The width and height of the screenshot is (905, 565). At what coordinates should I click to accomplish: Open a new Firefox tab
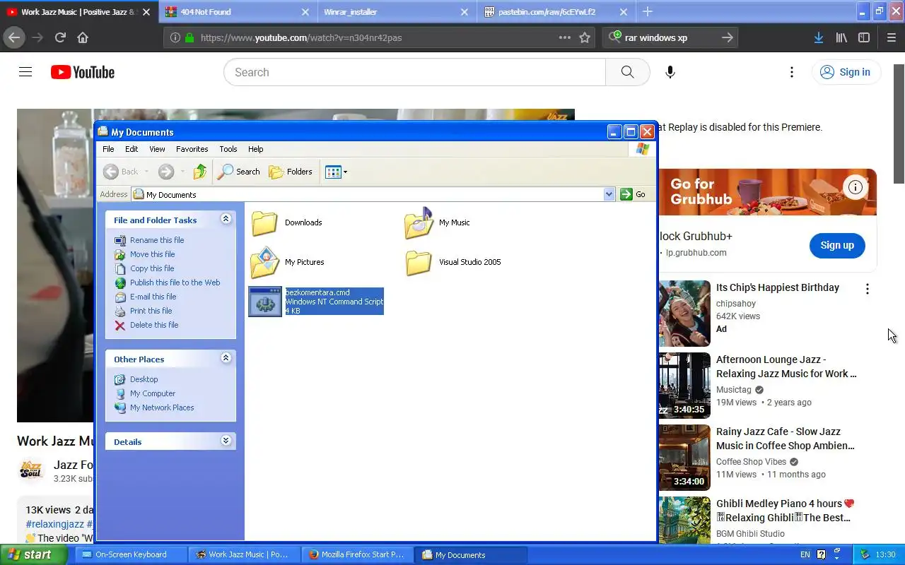[648, 12]
